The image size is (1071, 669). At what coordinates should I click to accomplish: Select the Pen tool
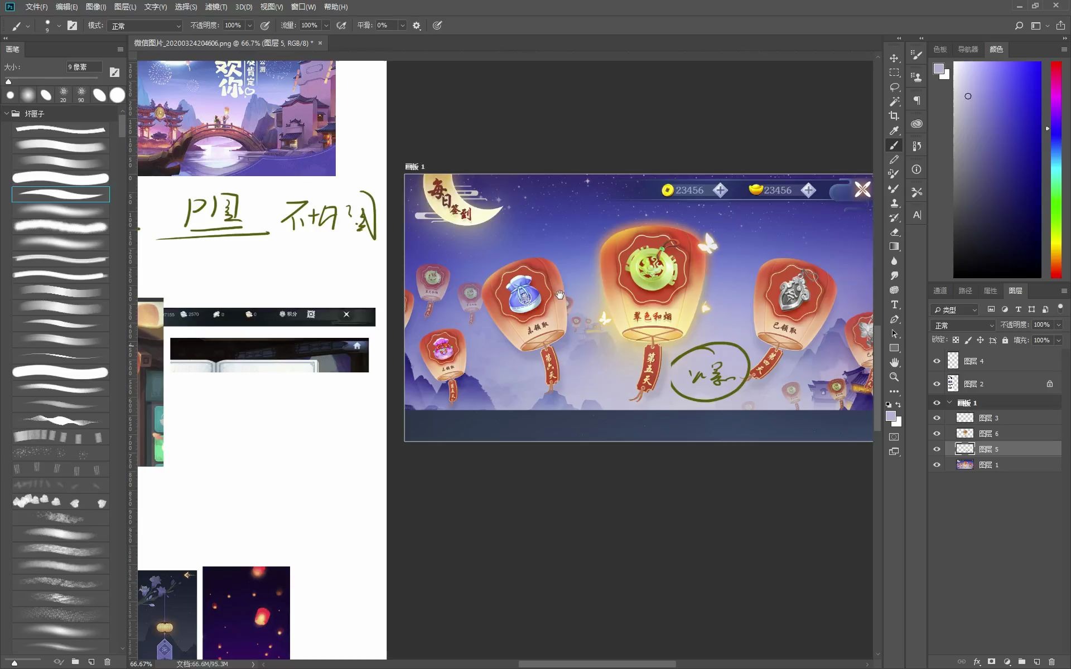pos(894,319)
